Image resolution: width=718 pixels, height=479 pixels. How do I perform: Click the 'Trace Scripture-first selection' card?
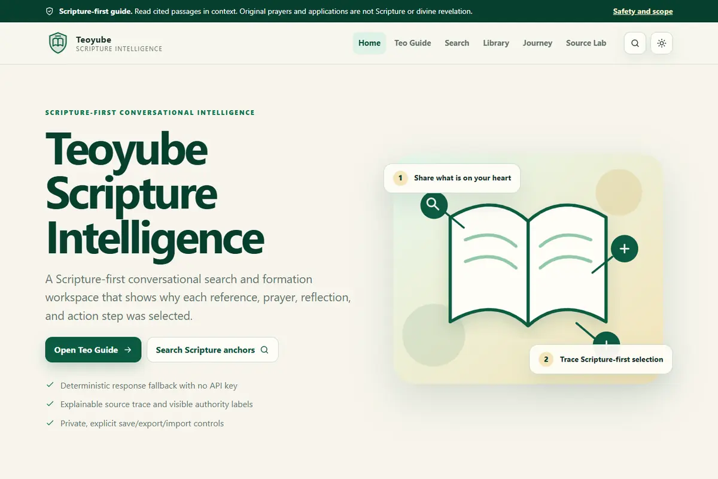coord(601,359)
